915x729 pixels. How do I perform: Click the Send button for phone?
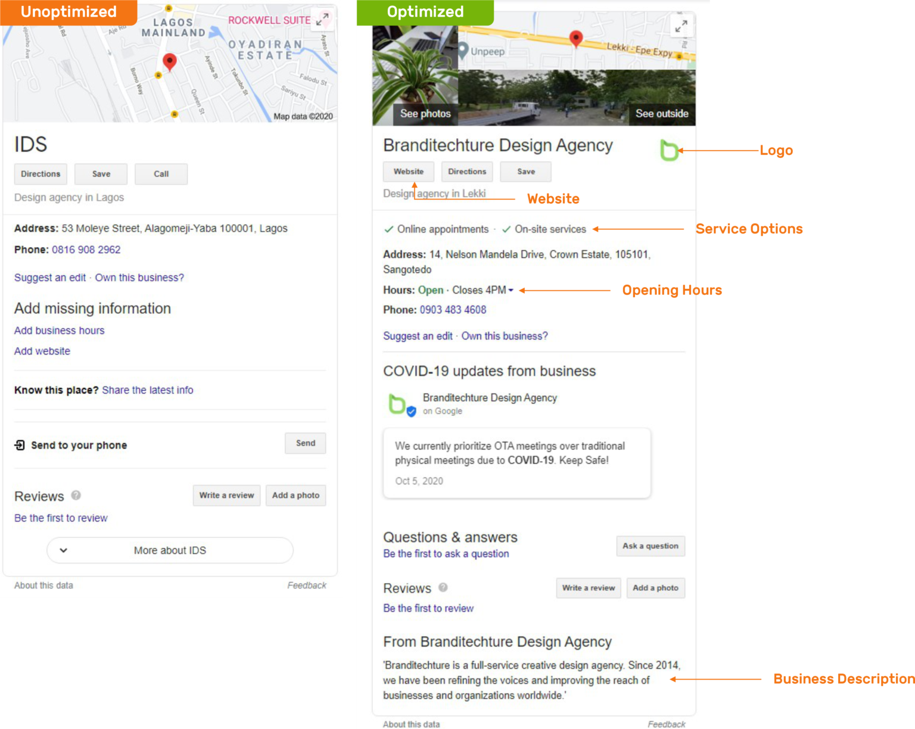click(x=306, y=443)
